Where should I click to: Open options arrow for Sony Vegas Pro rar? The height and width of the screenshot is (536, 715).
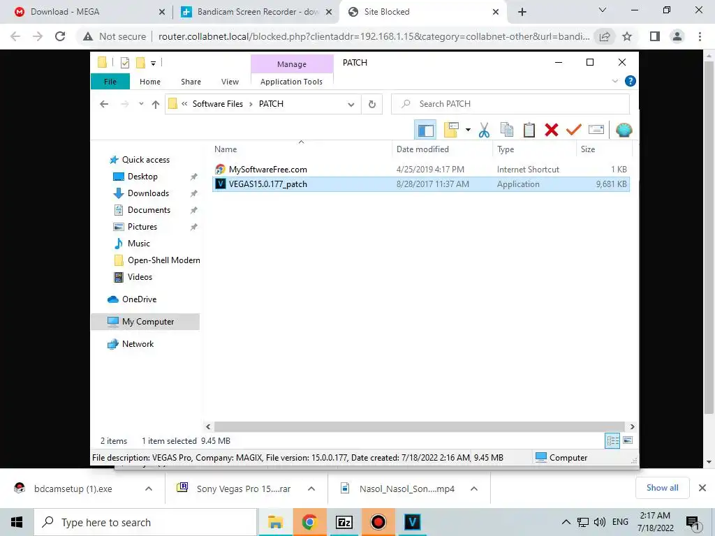click(311, 489)
